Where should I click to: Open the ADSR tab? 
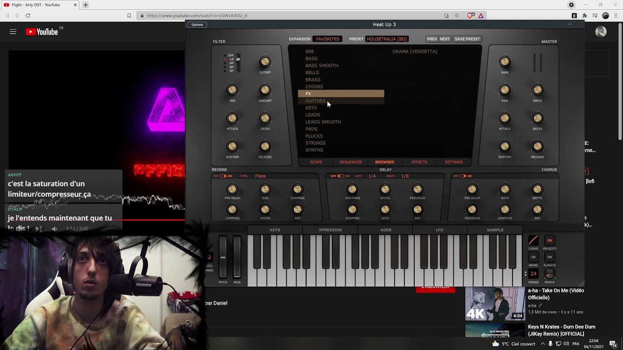(x=386, y=230)
